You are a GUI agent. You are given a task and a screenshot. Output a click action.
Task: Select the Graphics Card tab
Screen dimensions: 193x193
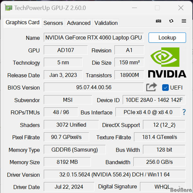click(x=23, y=23)
